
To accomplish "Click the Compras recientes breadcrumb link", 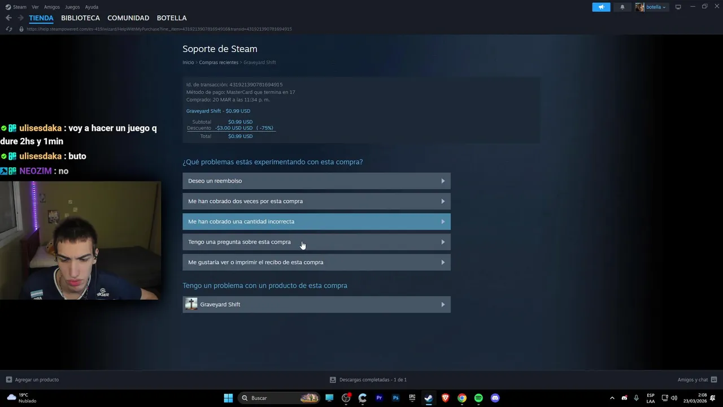I will coord(219,62).
